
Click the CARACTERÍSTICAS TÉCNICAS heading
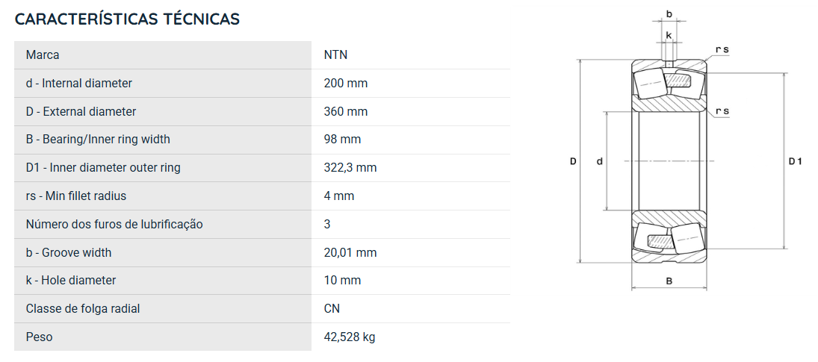coord(127,19)
